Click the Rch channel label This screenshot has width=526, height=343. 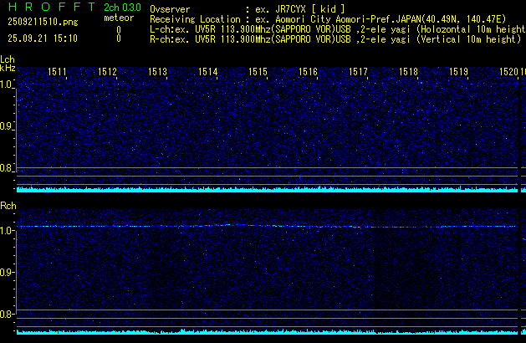coord(8,205)
